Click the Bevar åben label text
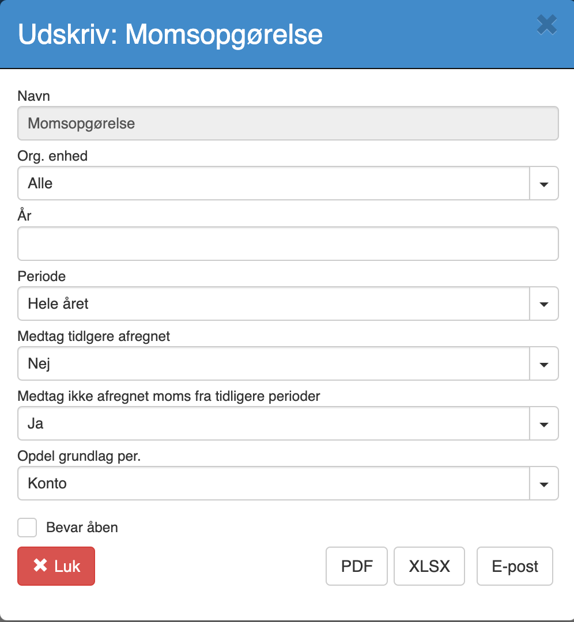 [x=82, y=527]
